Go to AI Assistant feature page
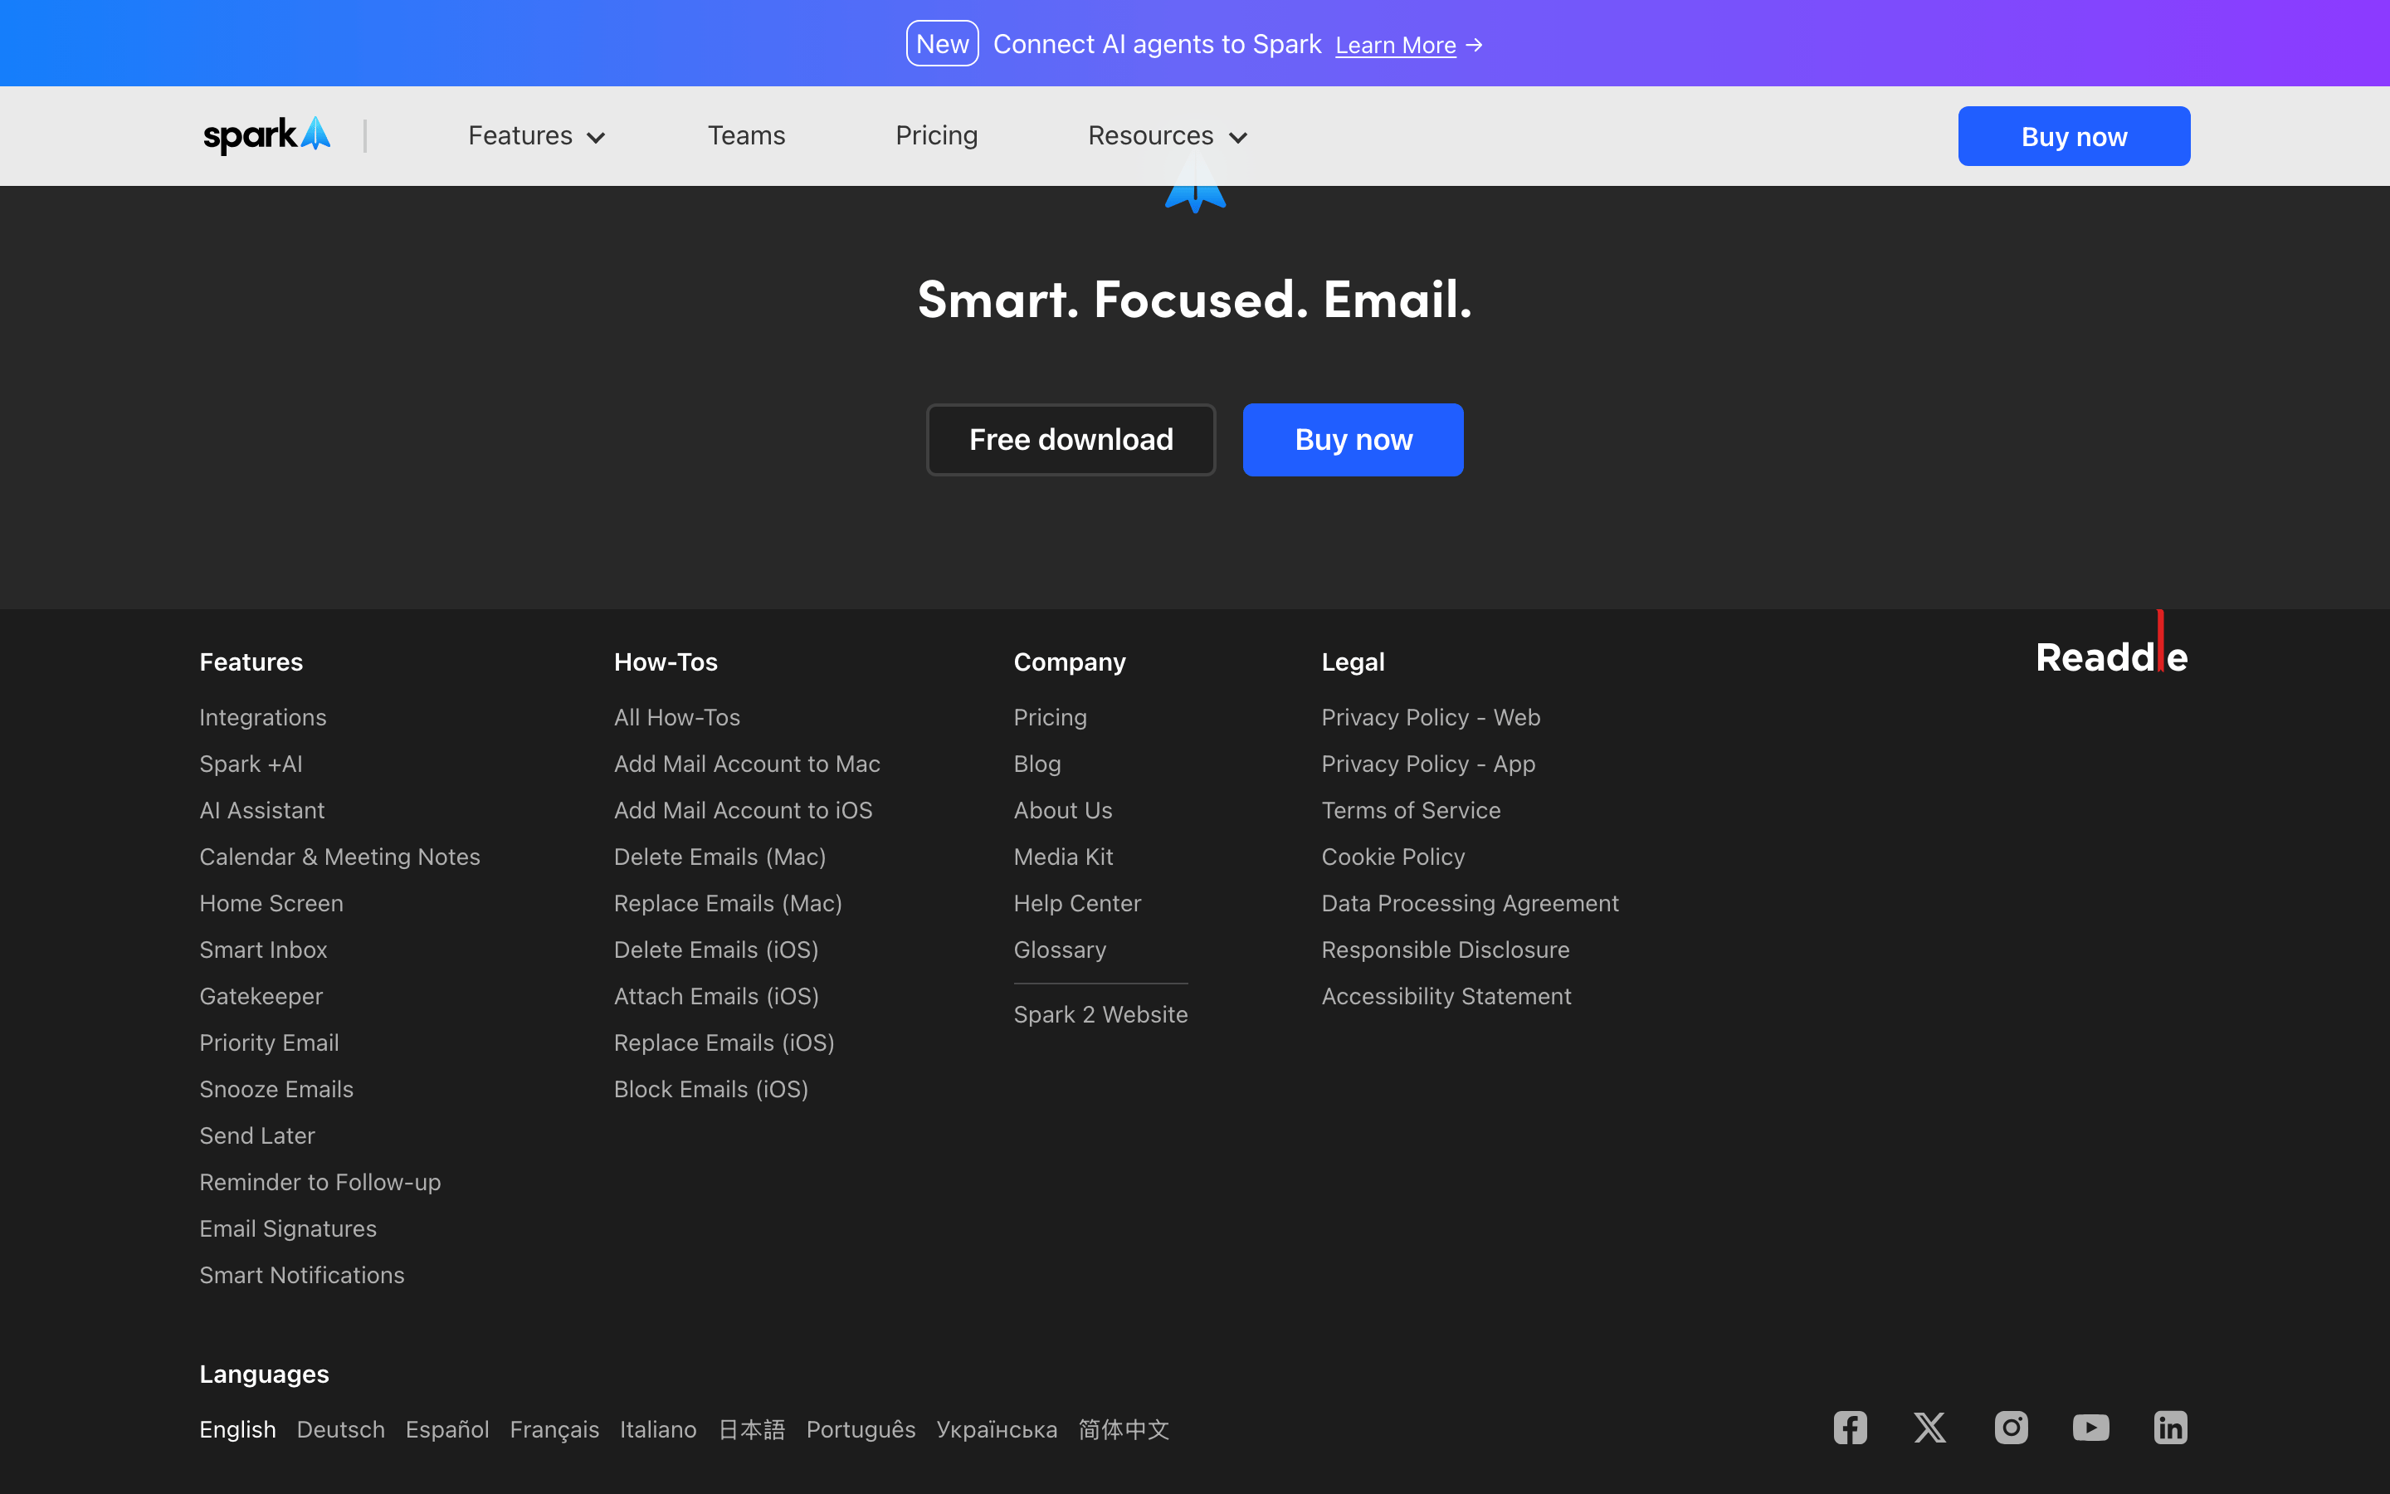2390x1494 pixels. (x=261, y=810)
